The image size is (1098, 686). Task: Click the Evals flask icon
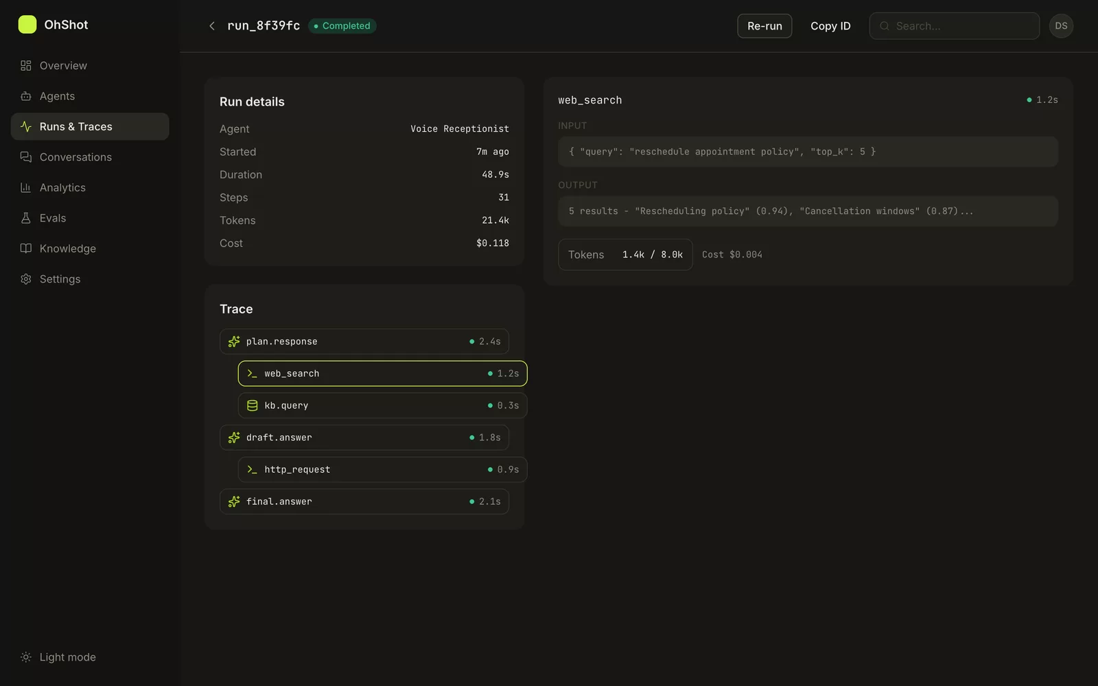(26, 218)
